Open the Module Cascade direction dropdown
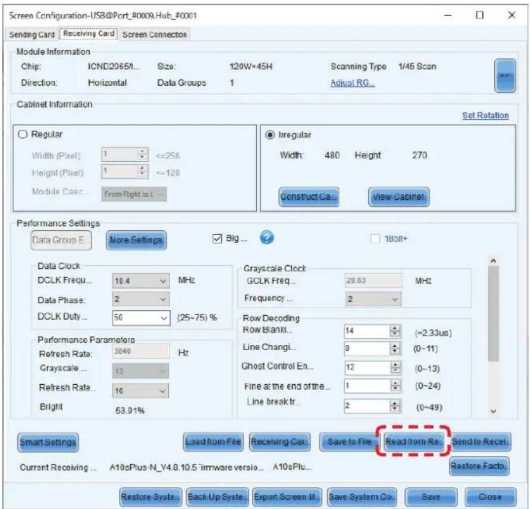531x509 pixels. (134, 194)
